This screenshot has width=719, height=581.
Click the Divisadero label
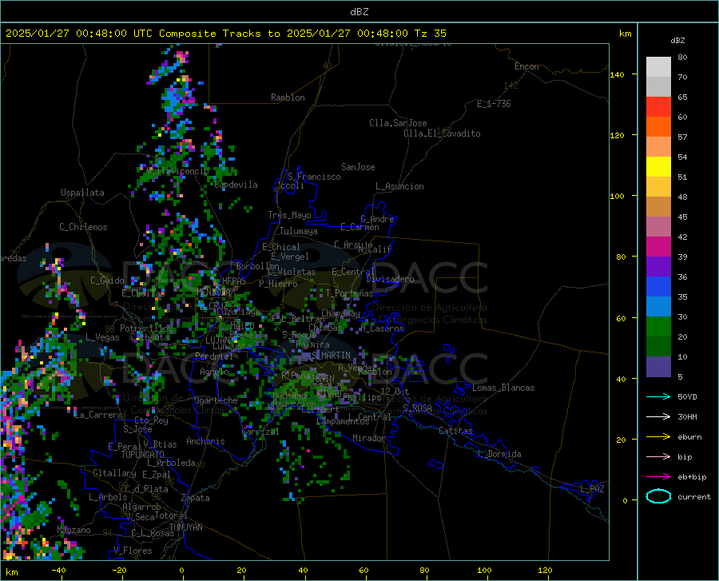coord(390,279)
